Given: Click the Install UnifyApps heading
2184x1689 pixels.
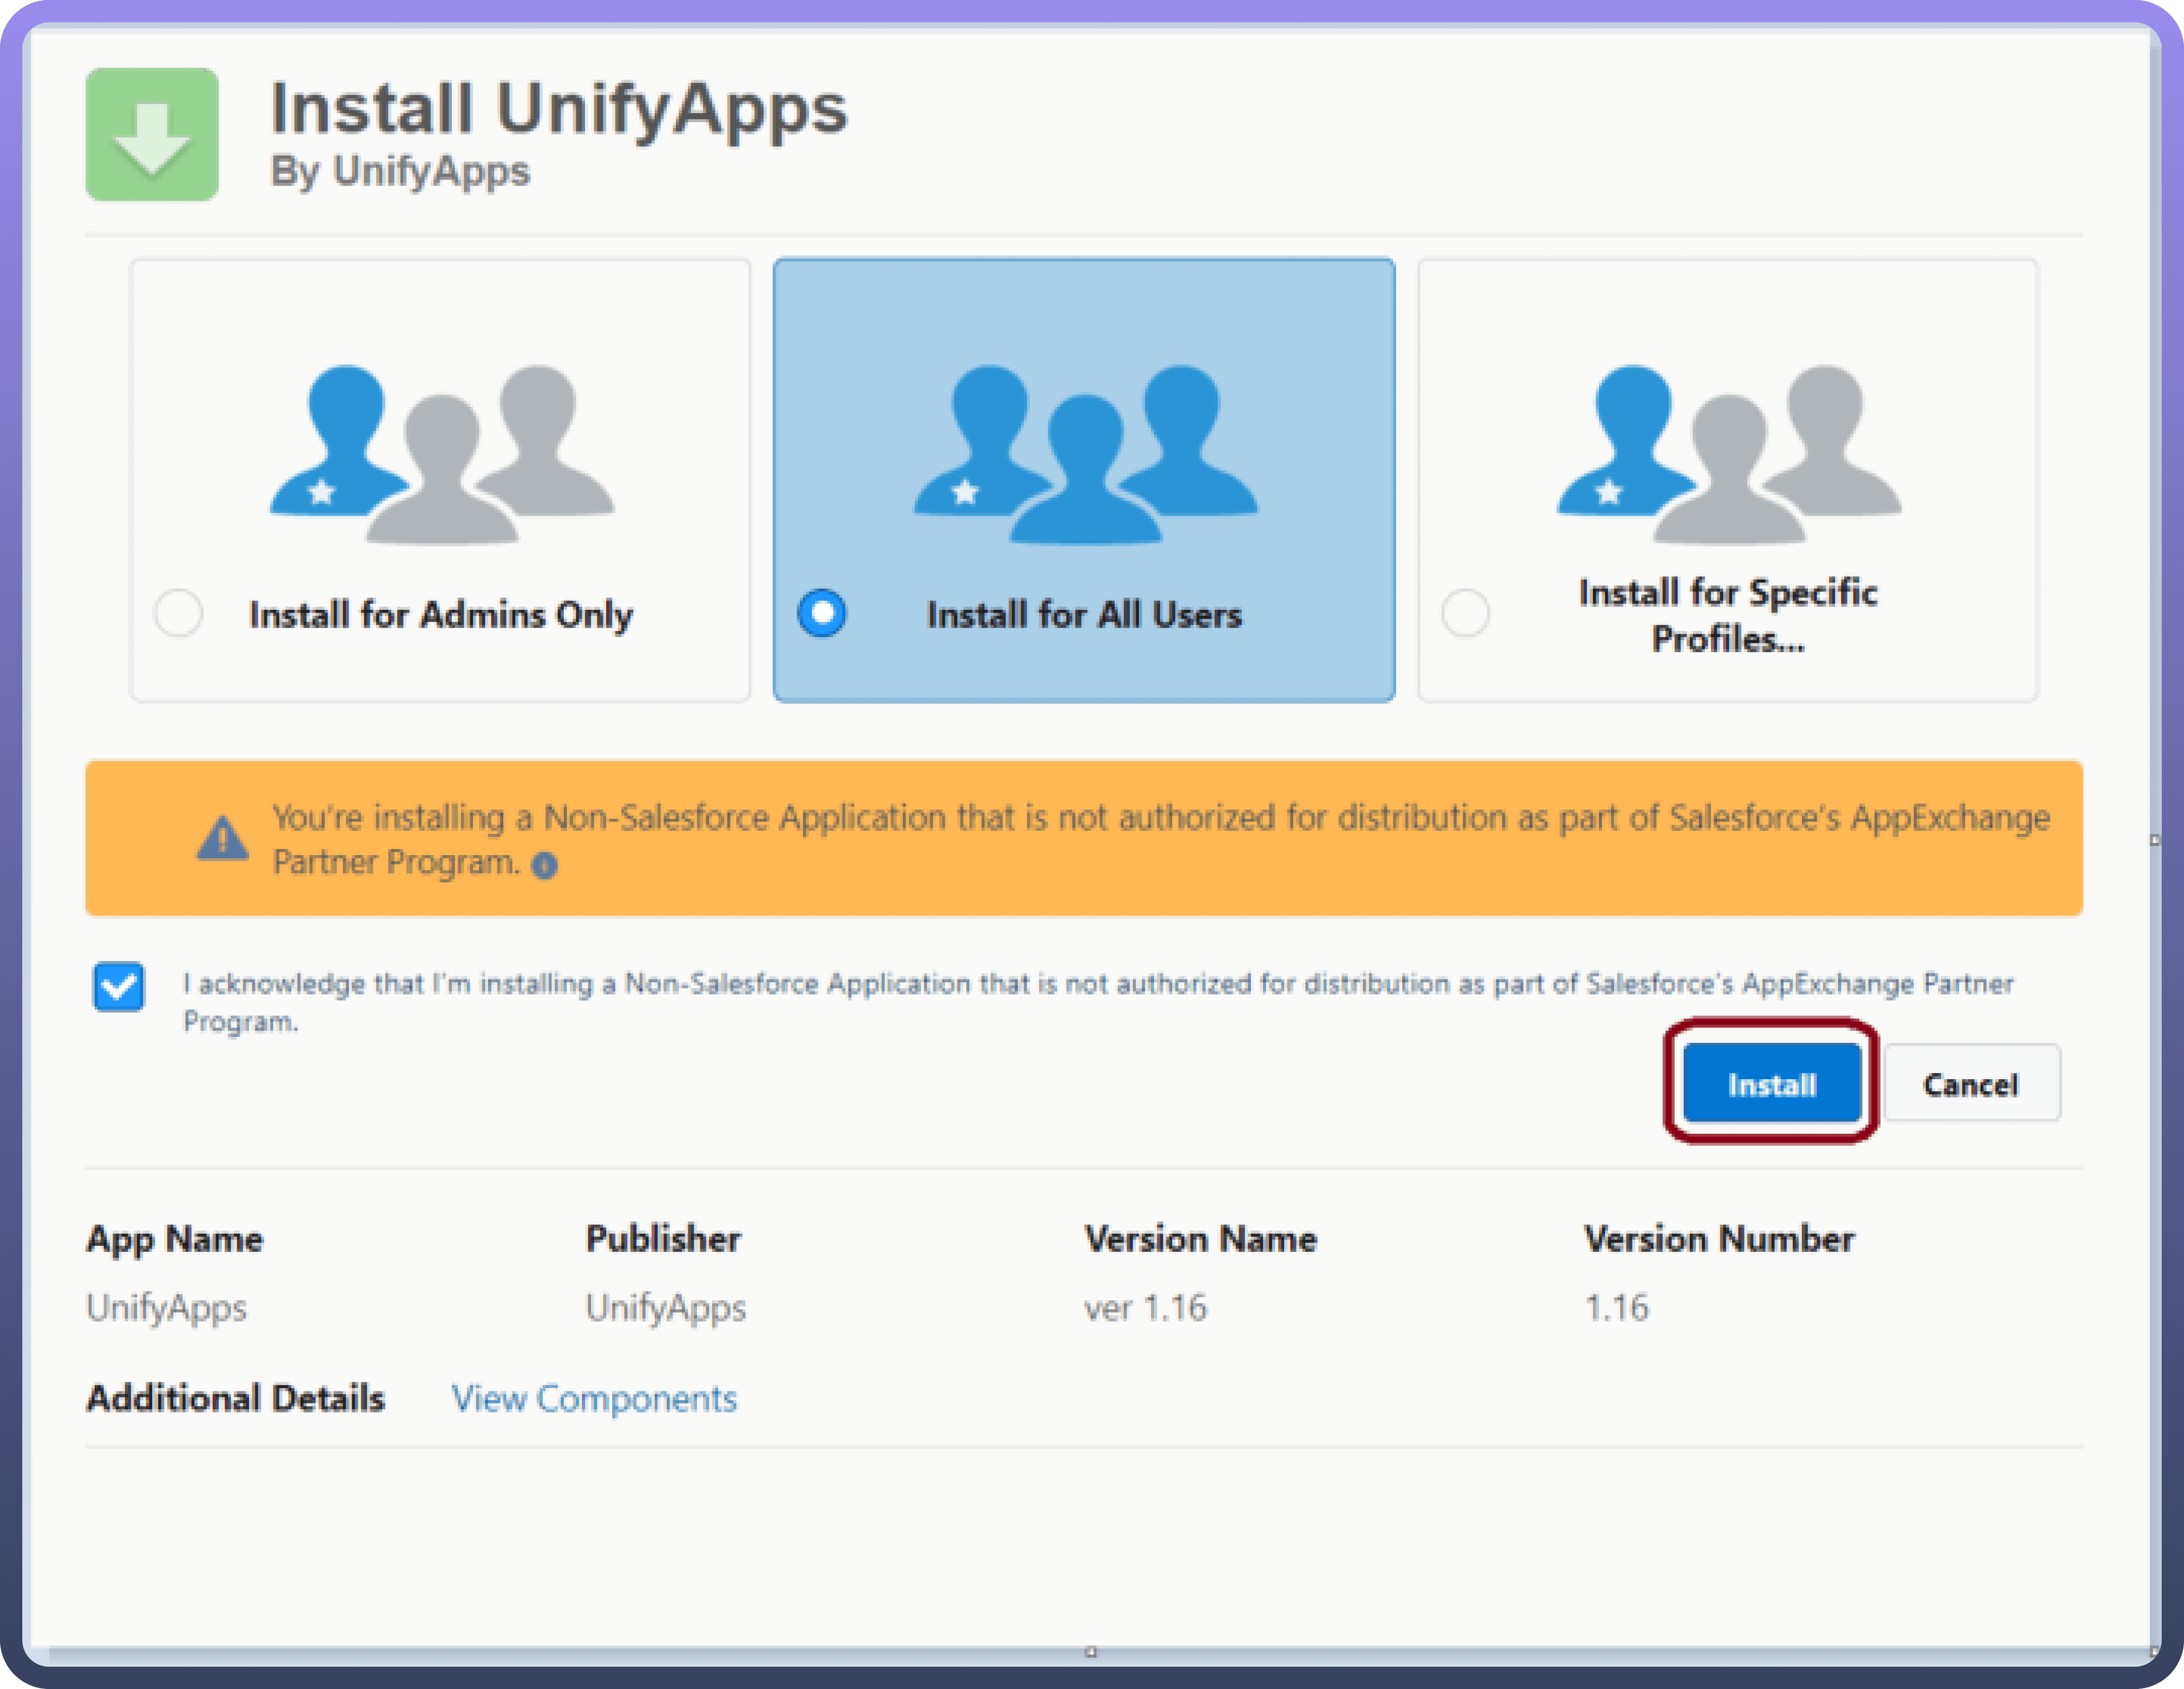Looking at the screenshot, I should [559, 108].
